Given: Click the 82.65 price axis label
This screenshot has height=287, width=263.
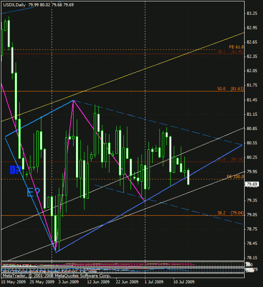Looking at the screenshot, I should click(252, 42).
